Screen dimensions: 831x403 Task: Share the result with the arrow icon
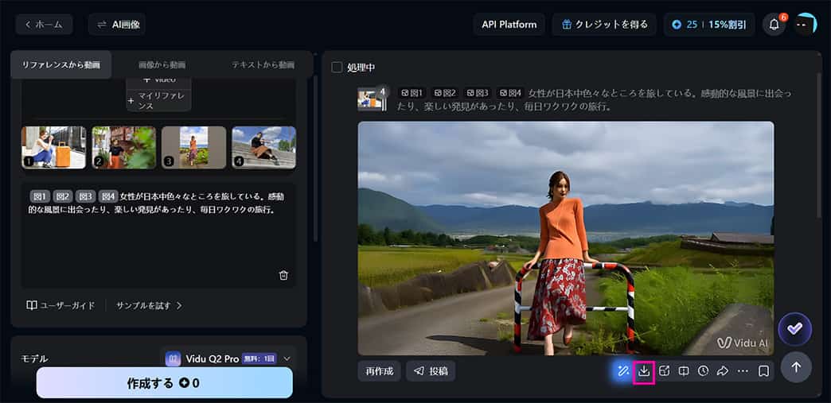[x=723, y=371]
